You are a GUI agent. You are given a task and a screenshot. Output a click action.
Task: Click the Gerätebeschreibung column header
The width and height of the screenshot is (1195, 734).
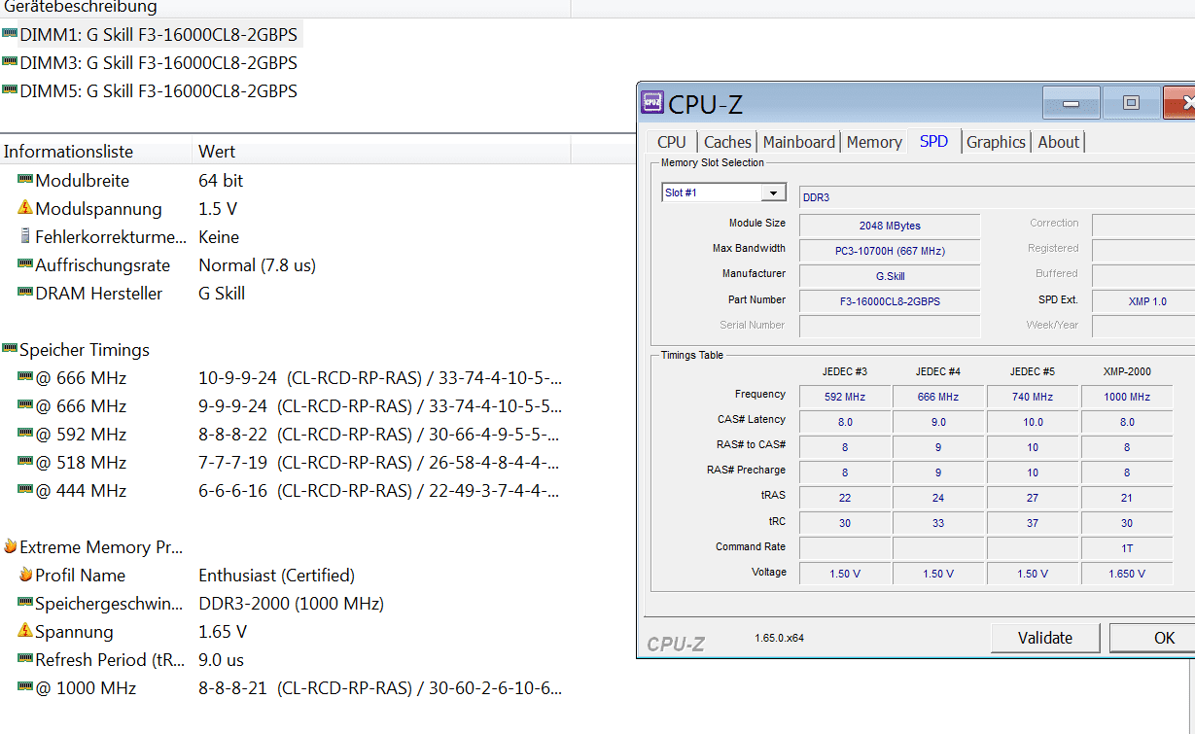(x=285, y=8)
